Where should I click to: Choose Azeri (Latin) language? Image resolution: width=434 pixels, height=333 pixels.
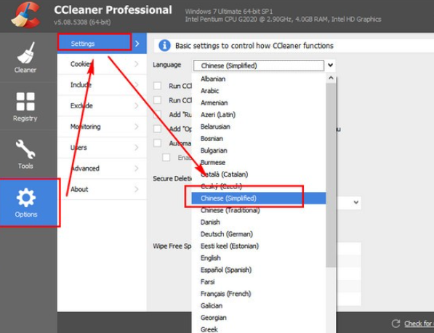click(259, 115)
